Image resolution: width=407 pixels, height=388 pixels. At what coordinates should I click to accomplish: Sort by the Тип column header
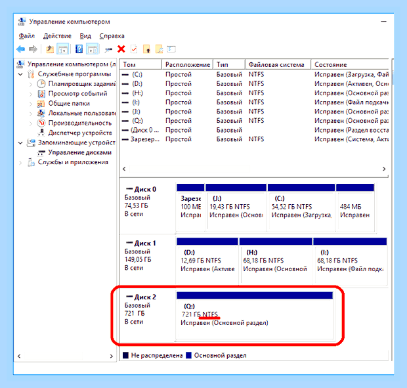click(x=229, y=64)
